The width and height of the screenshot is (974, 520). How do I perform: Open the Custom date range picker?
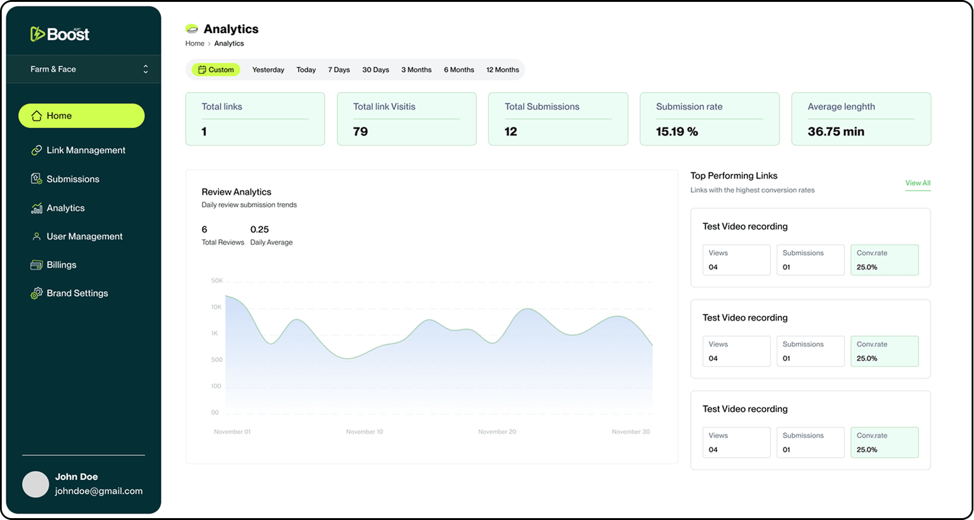point(216,70)
